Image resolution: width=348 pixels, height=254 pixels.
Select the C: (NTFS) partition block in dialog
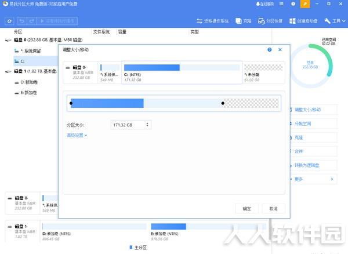[182, 72]
